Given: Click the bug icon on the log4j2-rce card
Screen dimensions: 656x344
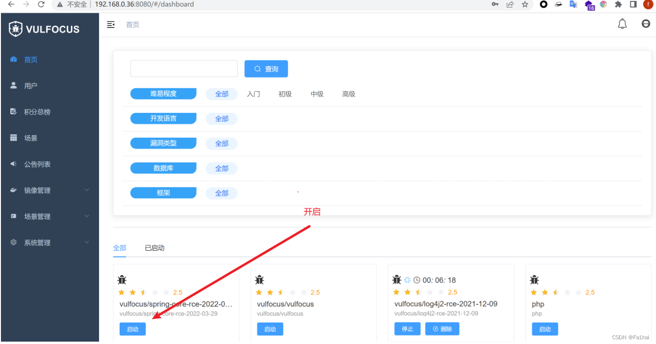Looking at the screenshot, I should (x=397, y=280).
